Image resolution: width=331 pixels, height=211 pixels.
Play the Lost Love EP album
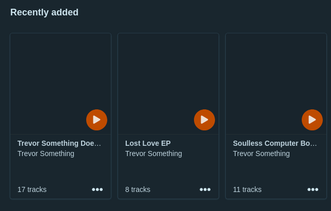204,120
